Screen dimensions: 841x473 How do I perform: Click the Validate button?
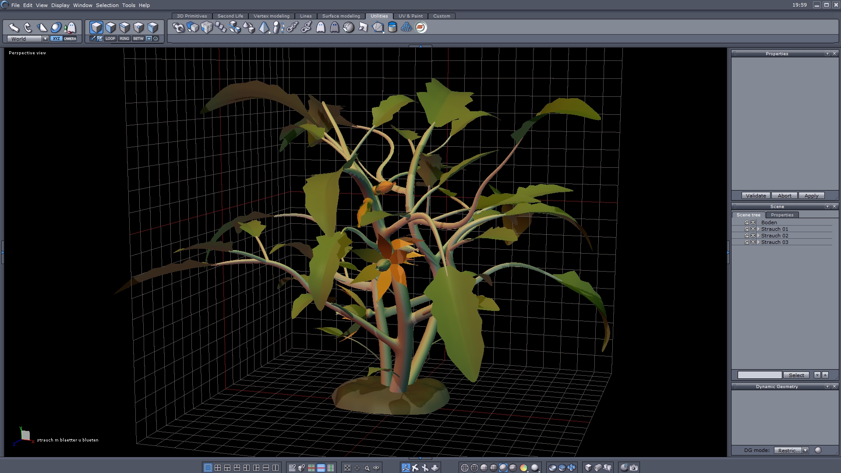coord(756,196)
